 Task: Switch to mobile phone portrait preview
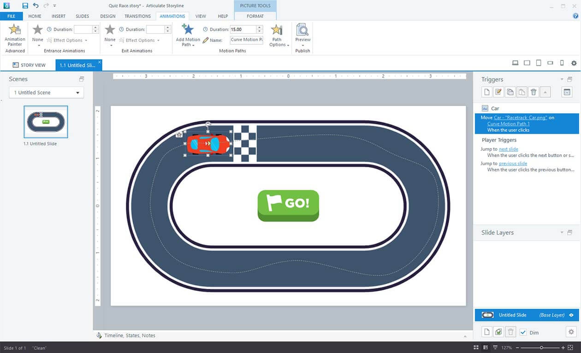[x=562, y=63]
